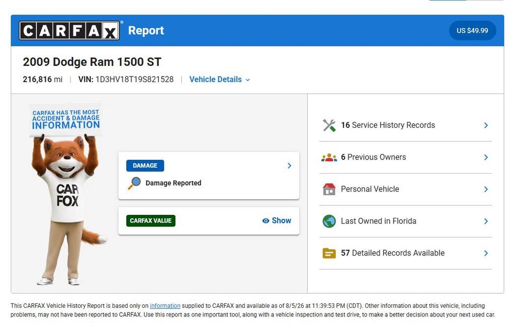Click the CARFAX logo in header
Image resolution: width=515 pixels, height=327 pixels.
coord(69,31)
